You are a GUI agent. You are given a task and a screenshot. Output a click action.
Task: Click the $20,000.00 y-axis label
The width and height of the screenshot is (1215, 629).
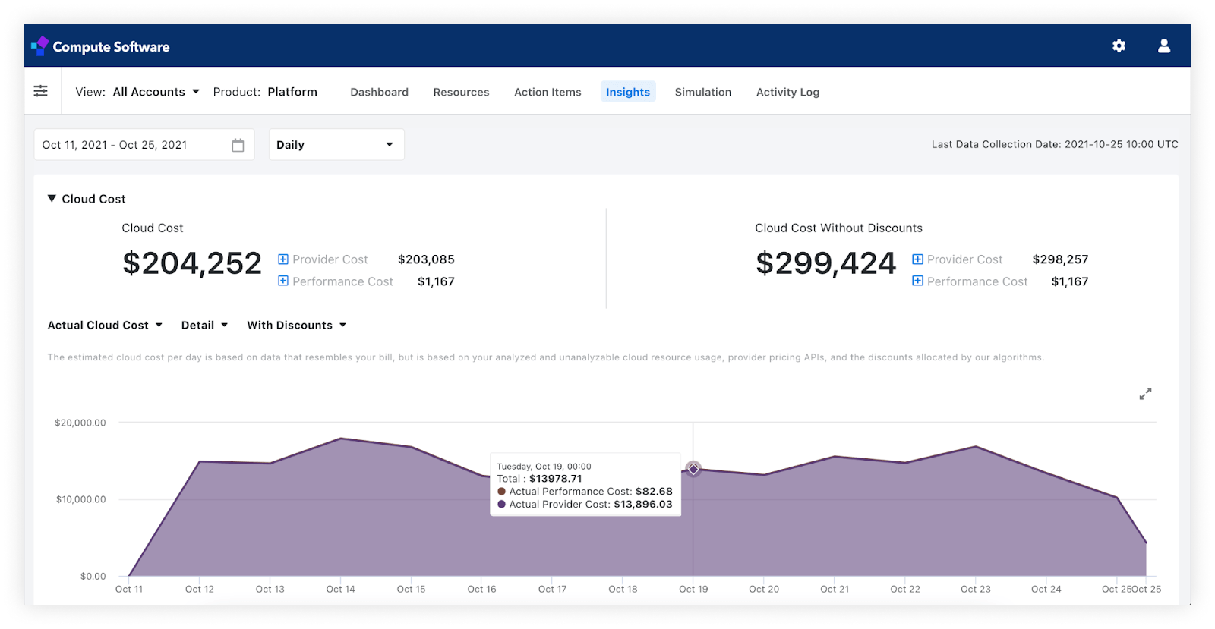click(80, 423)
